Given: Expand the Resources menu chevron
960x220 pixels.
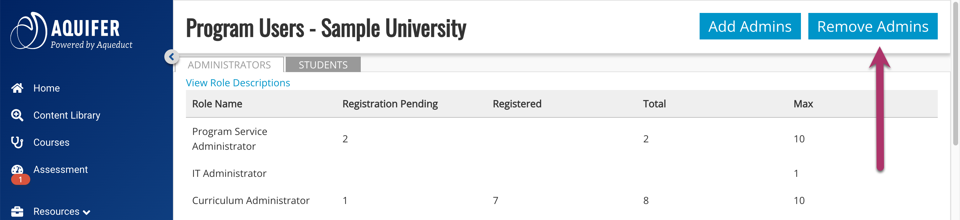Looking at the screenshot, I should (87, 212).
